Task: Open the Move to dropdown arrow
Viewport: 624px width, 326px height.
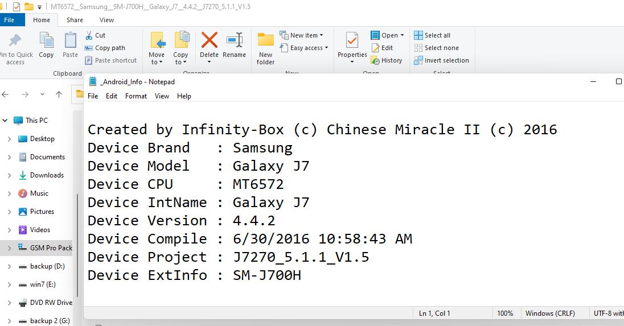Action: pyautogui.click(x=161, y=63)
